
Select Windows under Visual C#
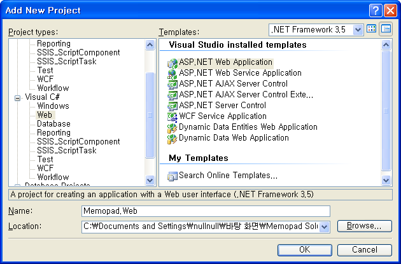tap(53, 106)
